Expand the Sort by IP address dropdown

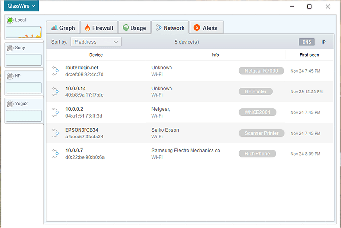96,42
